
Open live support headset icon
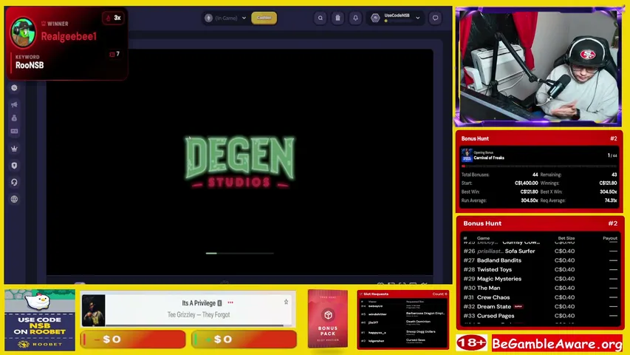coord(14,183)
